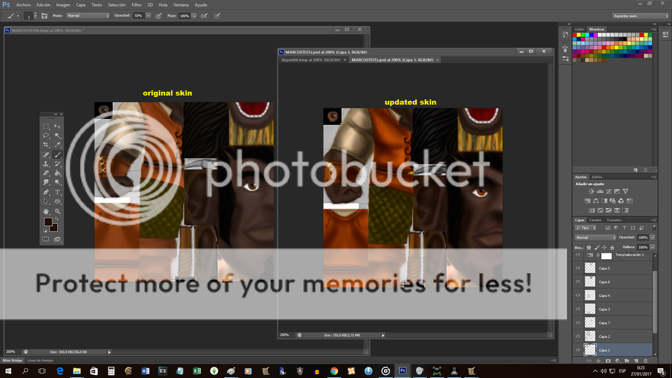This screenshot has height=378, width=672.
Task: Open the layer filter Tipo dropdown
Action: pos(586,228)
